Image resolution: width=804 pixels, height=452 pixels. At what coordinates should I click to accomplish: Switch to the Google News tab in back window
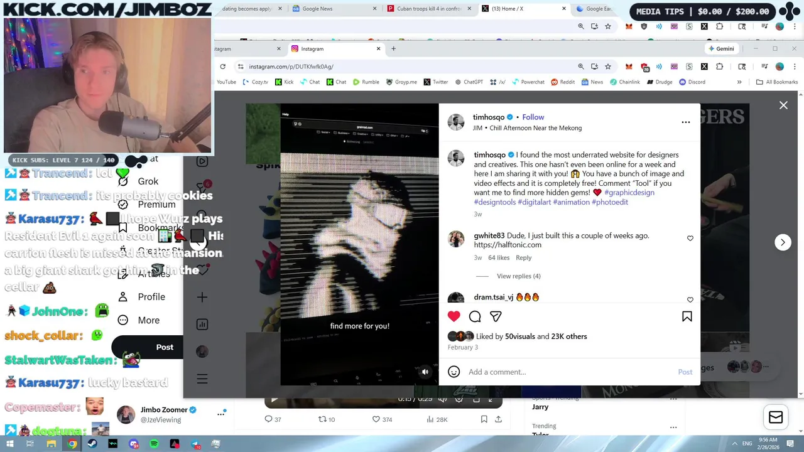tap(334, 9)
